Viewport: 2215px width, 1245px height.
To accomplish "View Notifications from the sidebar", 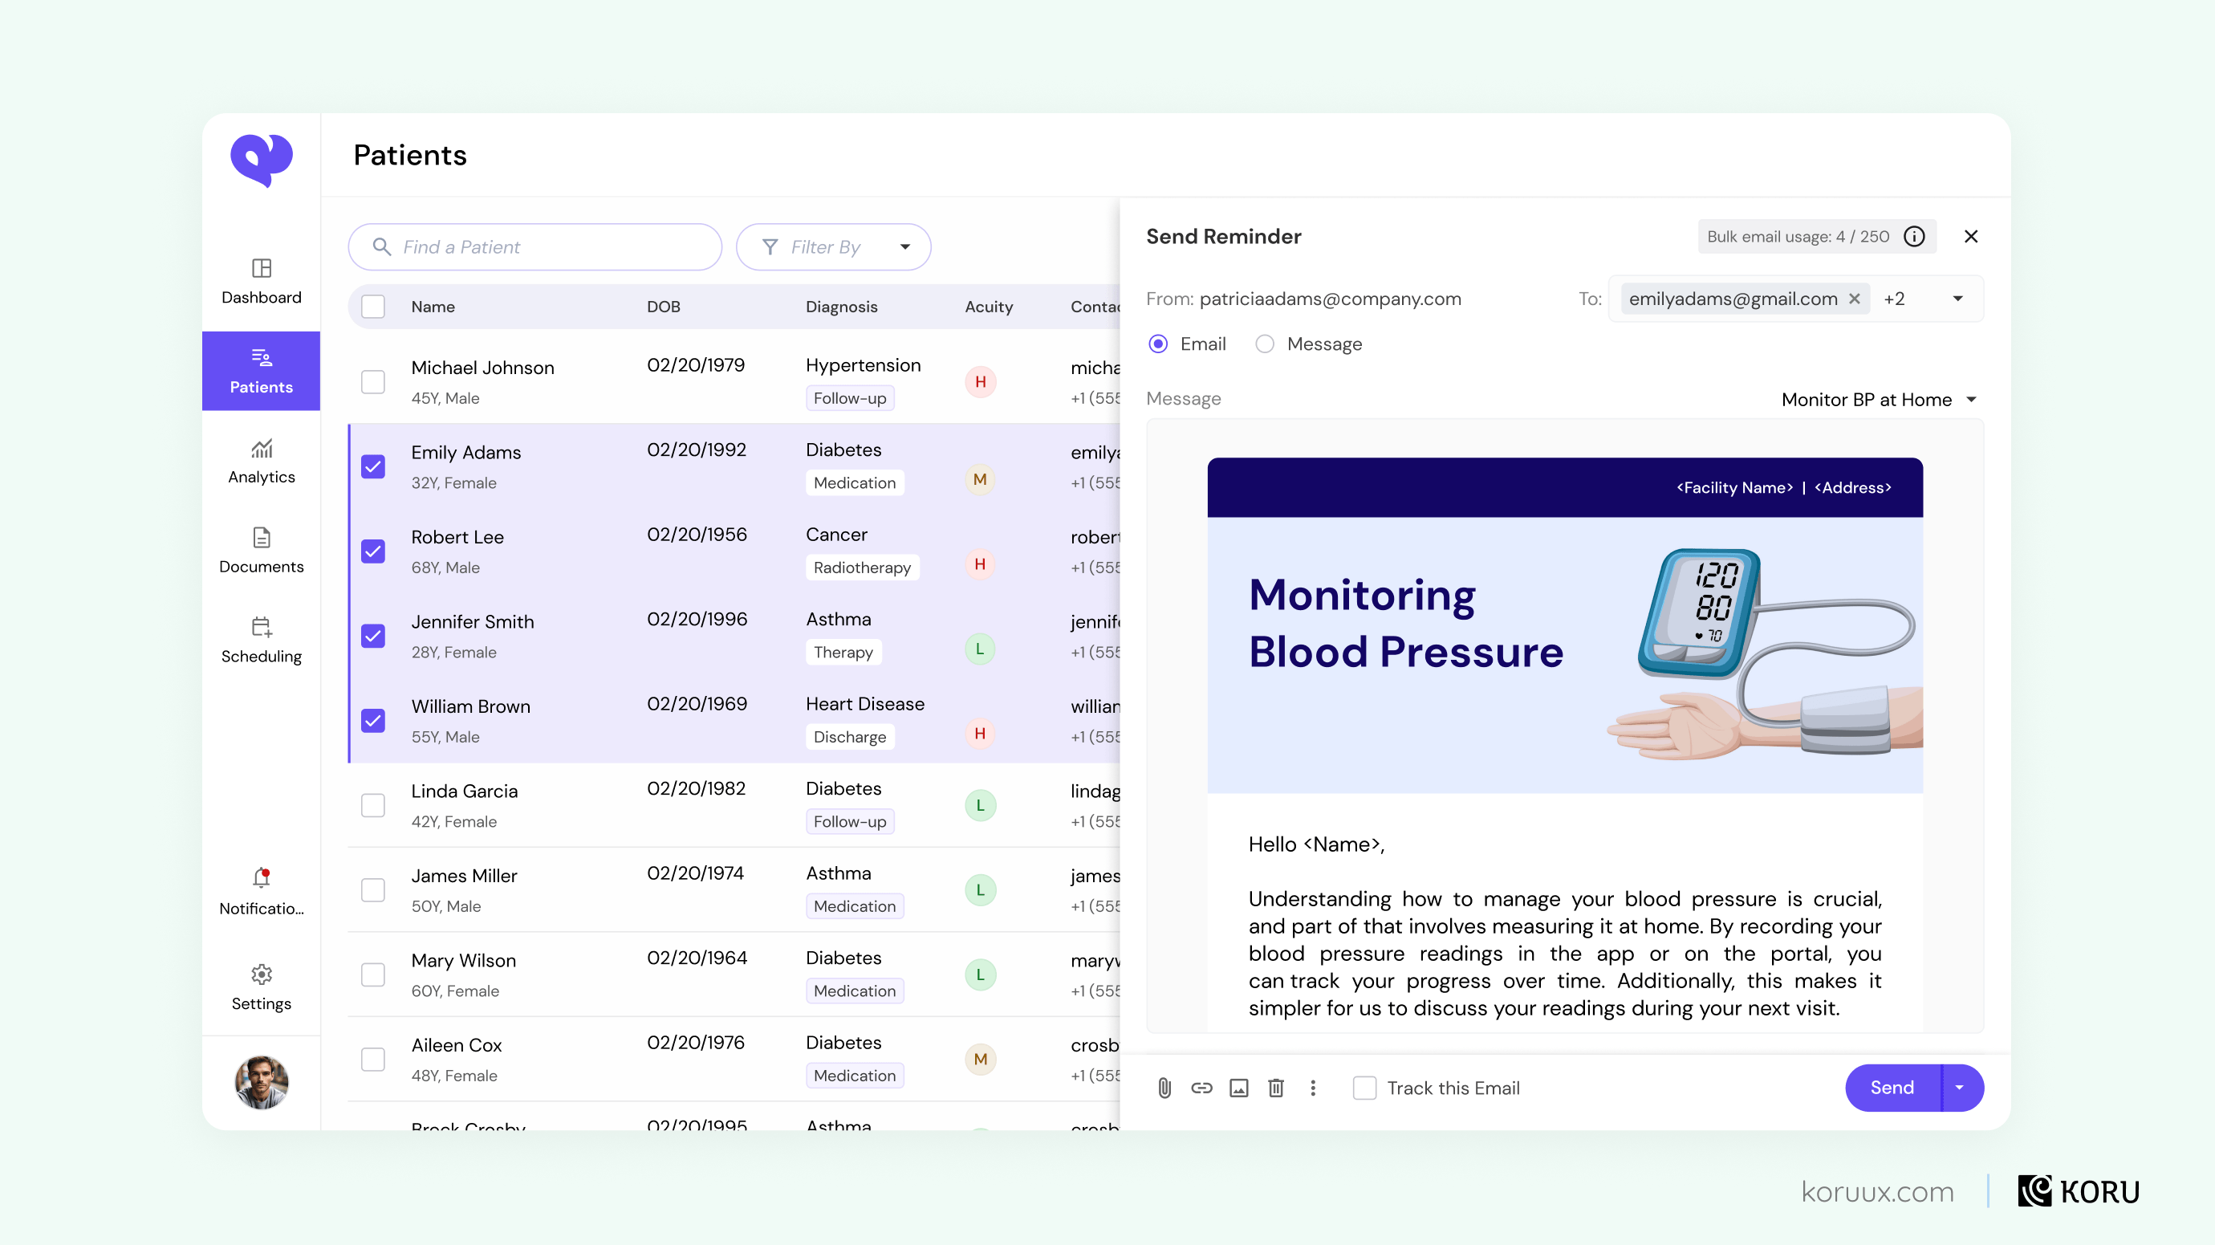I will coord(261,890).
